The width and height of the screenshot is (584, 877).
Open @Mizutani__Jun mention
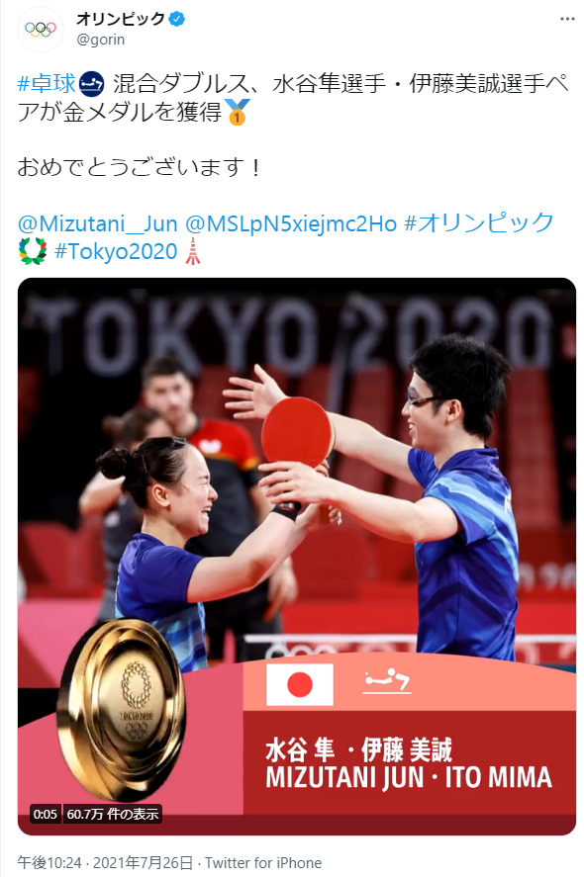coord(97,223)
